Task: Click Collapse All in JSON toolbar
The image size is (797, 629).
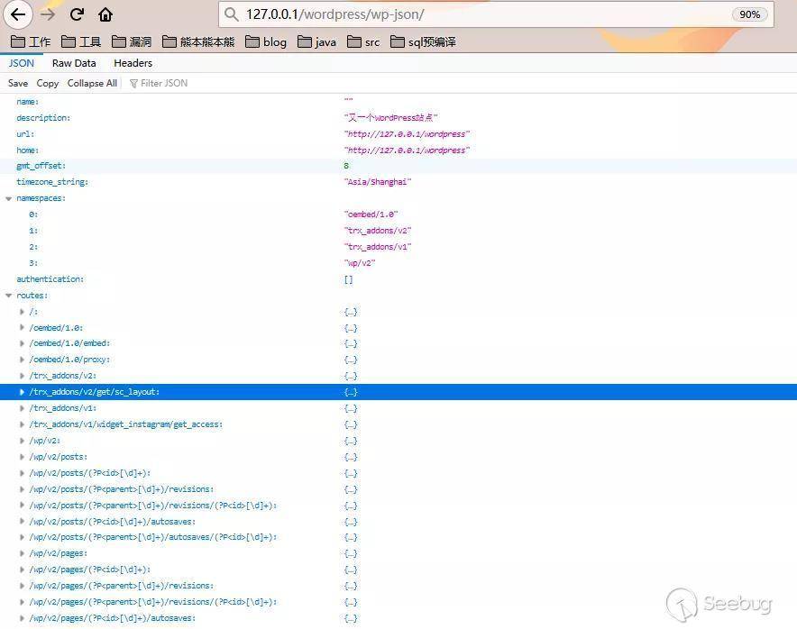Action: tap(92, 83)
